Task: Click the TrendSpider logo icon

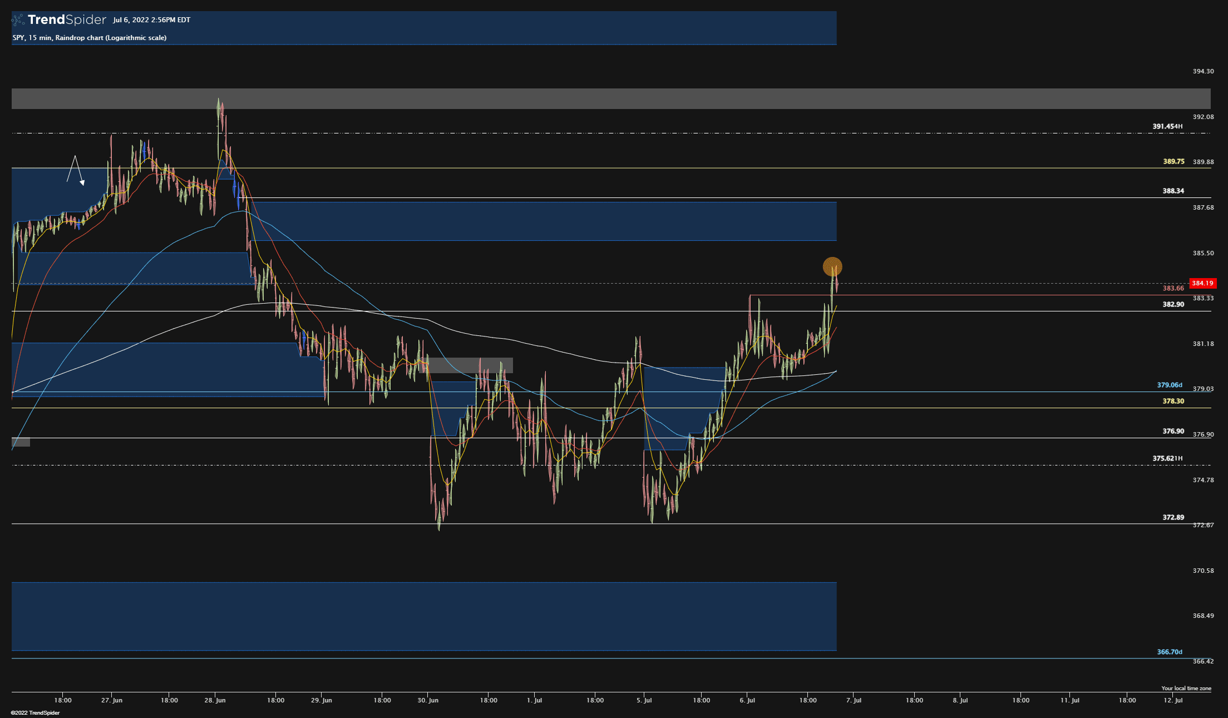Action: pos(18,19)
